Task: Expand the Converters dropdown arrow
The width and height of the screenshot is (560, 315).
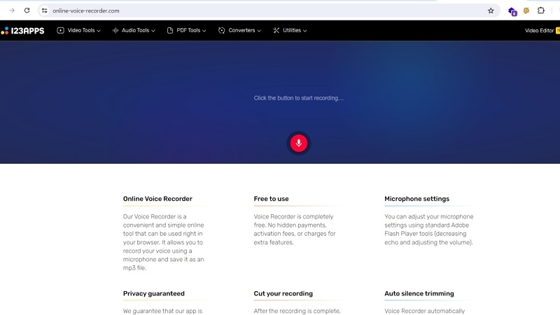Action: 259,31
